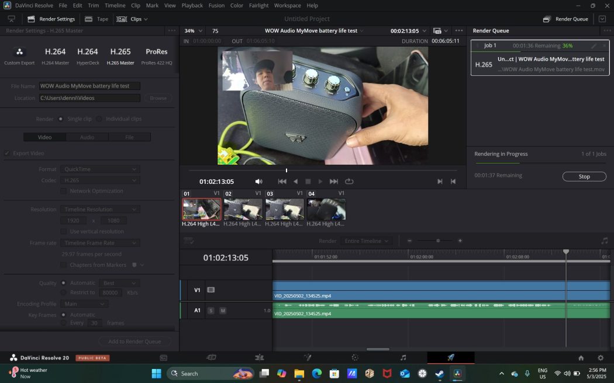The height and width of the screenshot is (383, 614).
Task: Open the Entire Timeline render range dropdown
Action: point(367,241)
